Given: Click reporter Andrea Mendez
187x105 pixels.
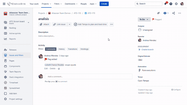Looking at the screenshot, I should point(149,40).
